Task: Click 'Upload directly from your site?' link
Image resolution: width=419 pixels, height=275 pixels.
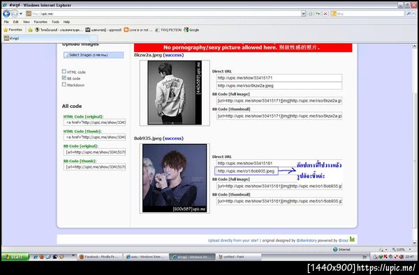Action: tap(233, 240)
